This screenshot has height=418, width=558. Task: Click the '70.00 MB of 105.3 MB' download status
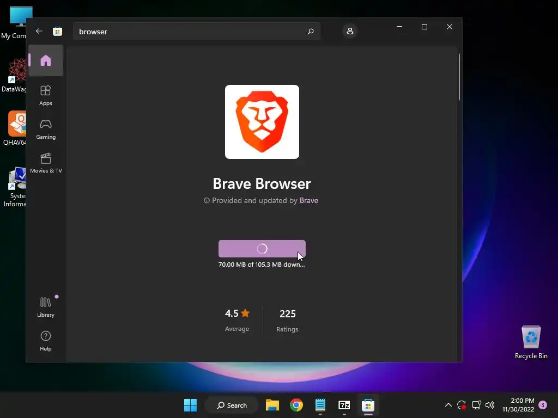[x=262, y=265]
